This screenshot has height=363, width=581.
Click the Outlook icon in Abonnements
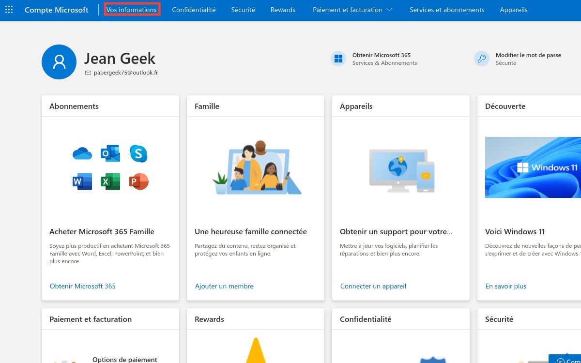[x=110, y=153]
